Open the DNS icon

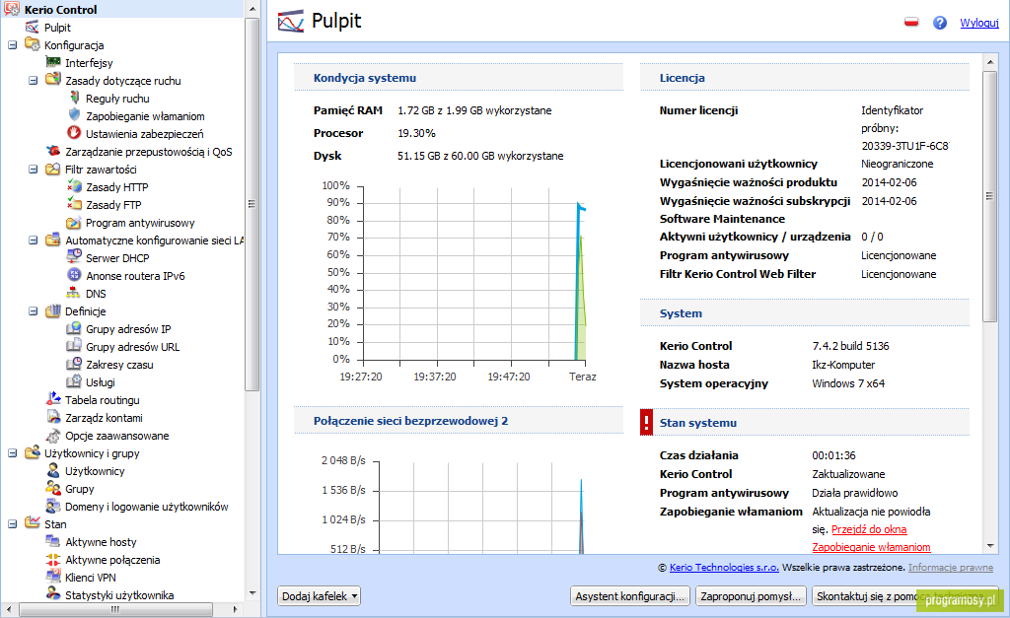point(74,293)
